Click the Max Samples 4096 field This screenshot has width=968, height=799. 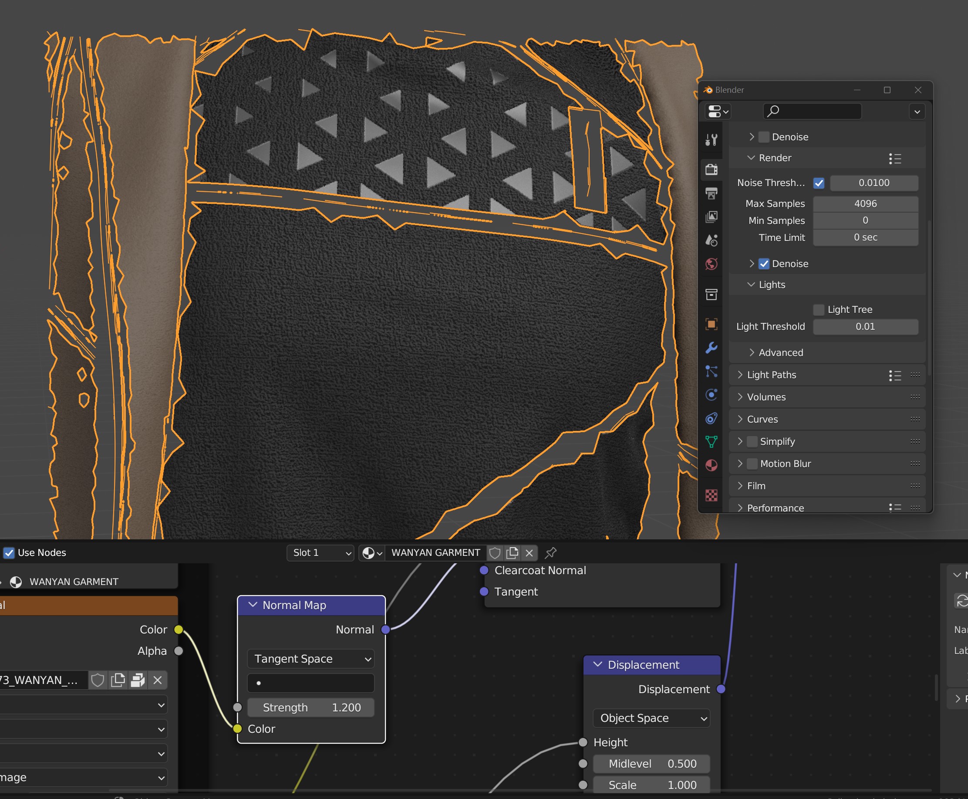coord(865,203)
